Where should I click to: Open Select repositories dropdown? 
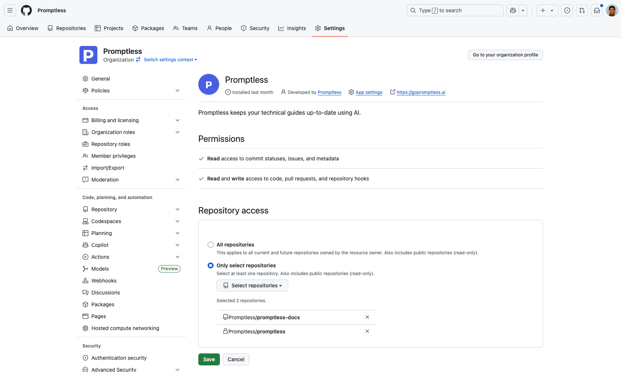tap(252, 285)
